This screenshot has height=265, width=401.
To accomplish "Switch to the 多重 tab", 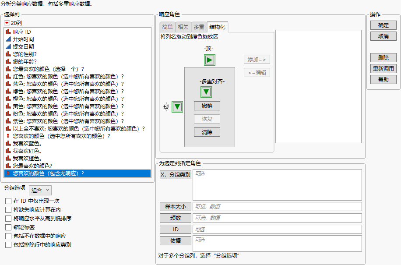I will point(199,27).
